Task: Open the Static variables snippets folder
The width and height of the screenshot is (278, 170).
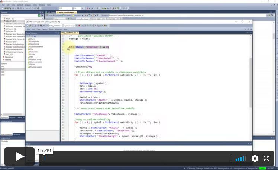Action: (36, 62)
